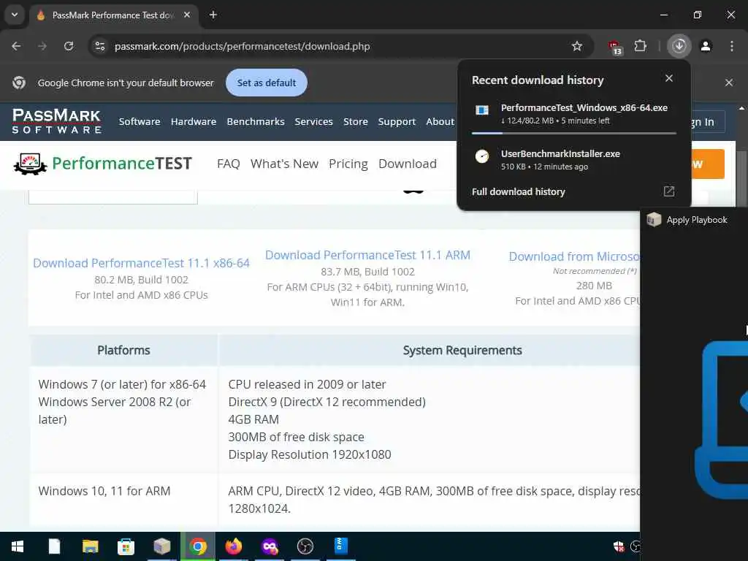Image resolution: width=748 pixels, height=561 pixels.
Task: Open the blank document app in taskbar
Action: pyautogui.click(x=54, y=546)
